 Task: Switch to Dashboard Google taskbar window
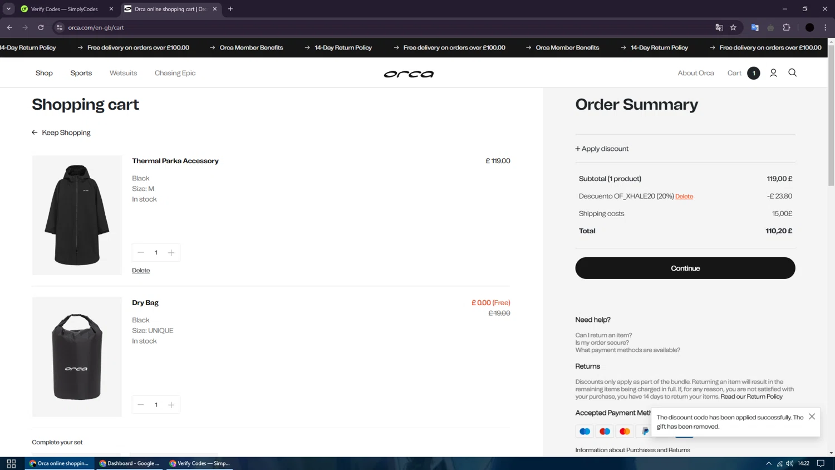click(x=129, y=463)
